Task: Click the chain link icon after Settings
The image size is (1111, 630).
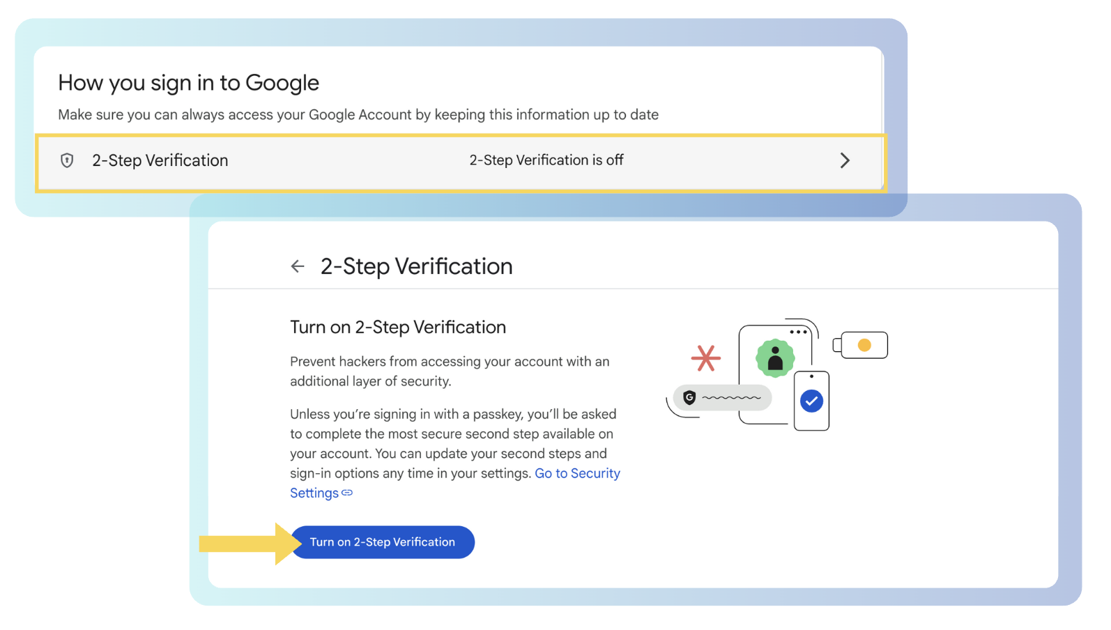Action: [347, 493]
